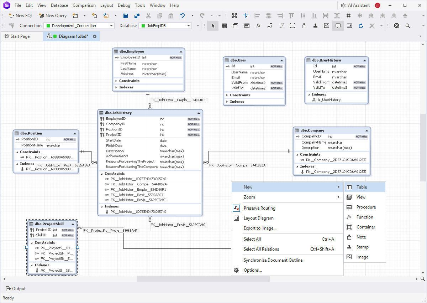This screenshot has height=303, width=427.
Task: Click the zoom icon at scrollbar corner
Action: (x=423, y=279)
